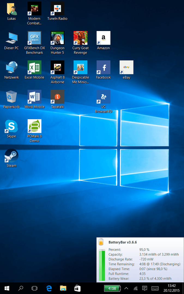Image resolution: width=184 pixels, height=294 pixels.
Task: Open Steam shortcut
Action: [11, 158]
